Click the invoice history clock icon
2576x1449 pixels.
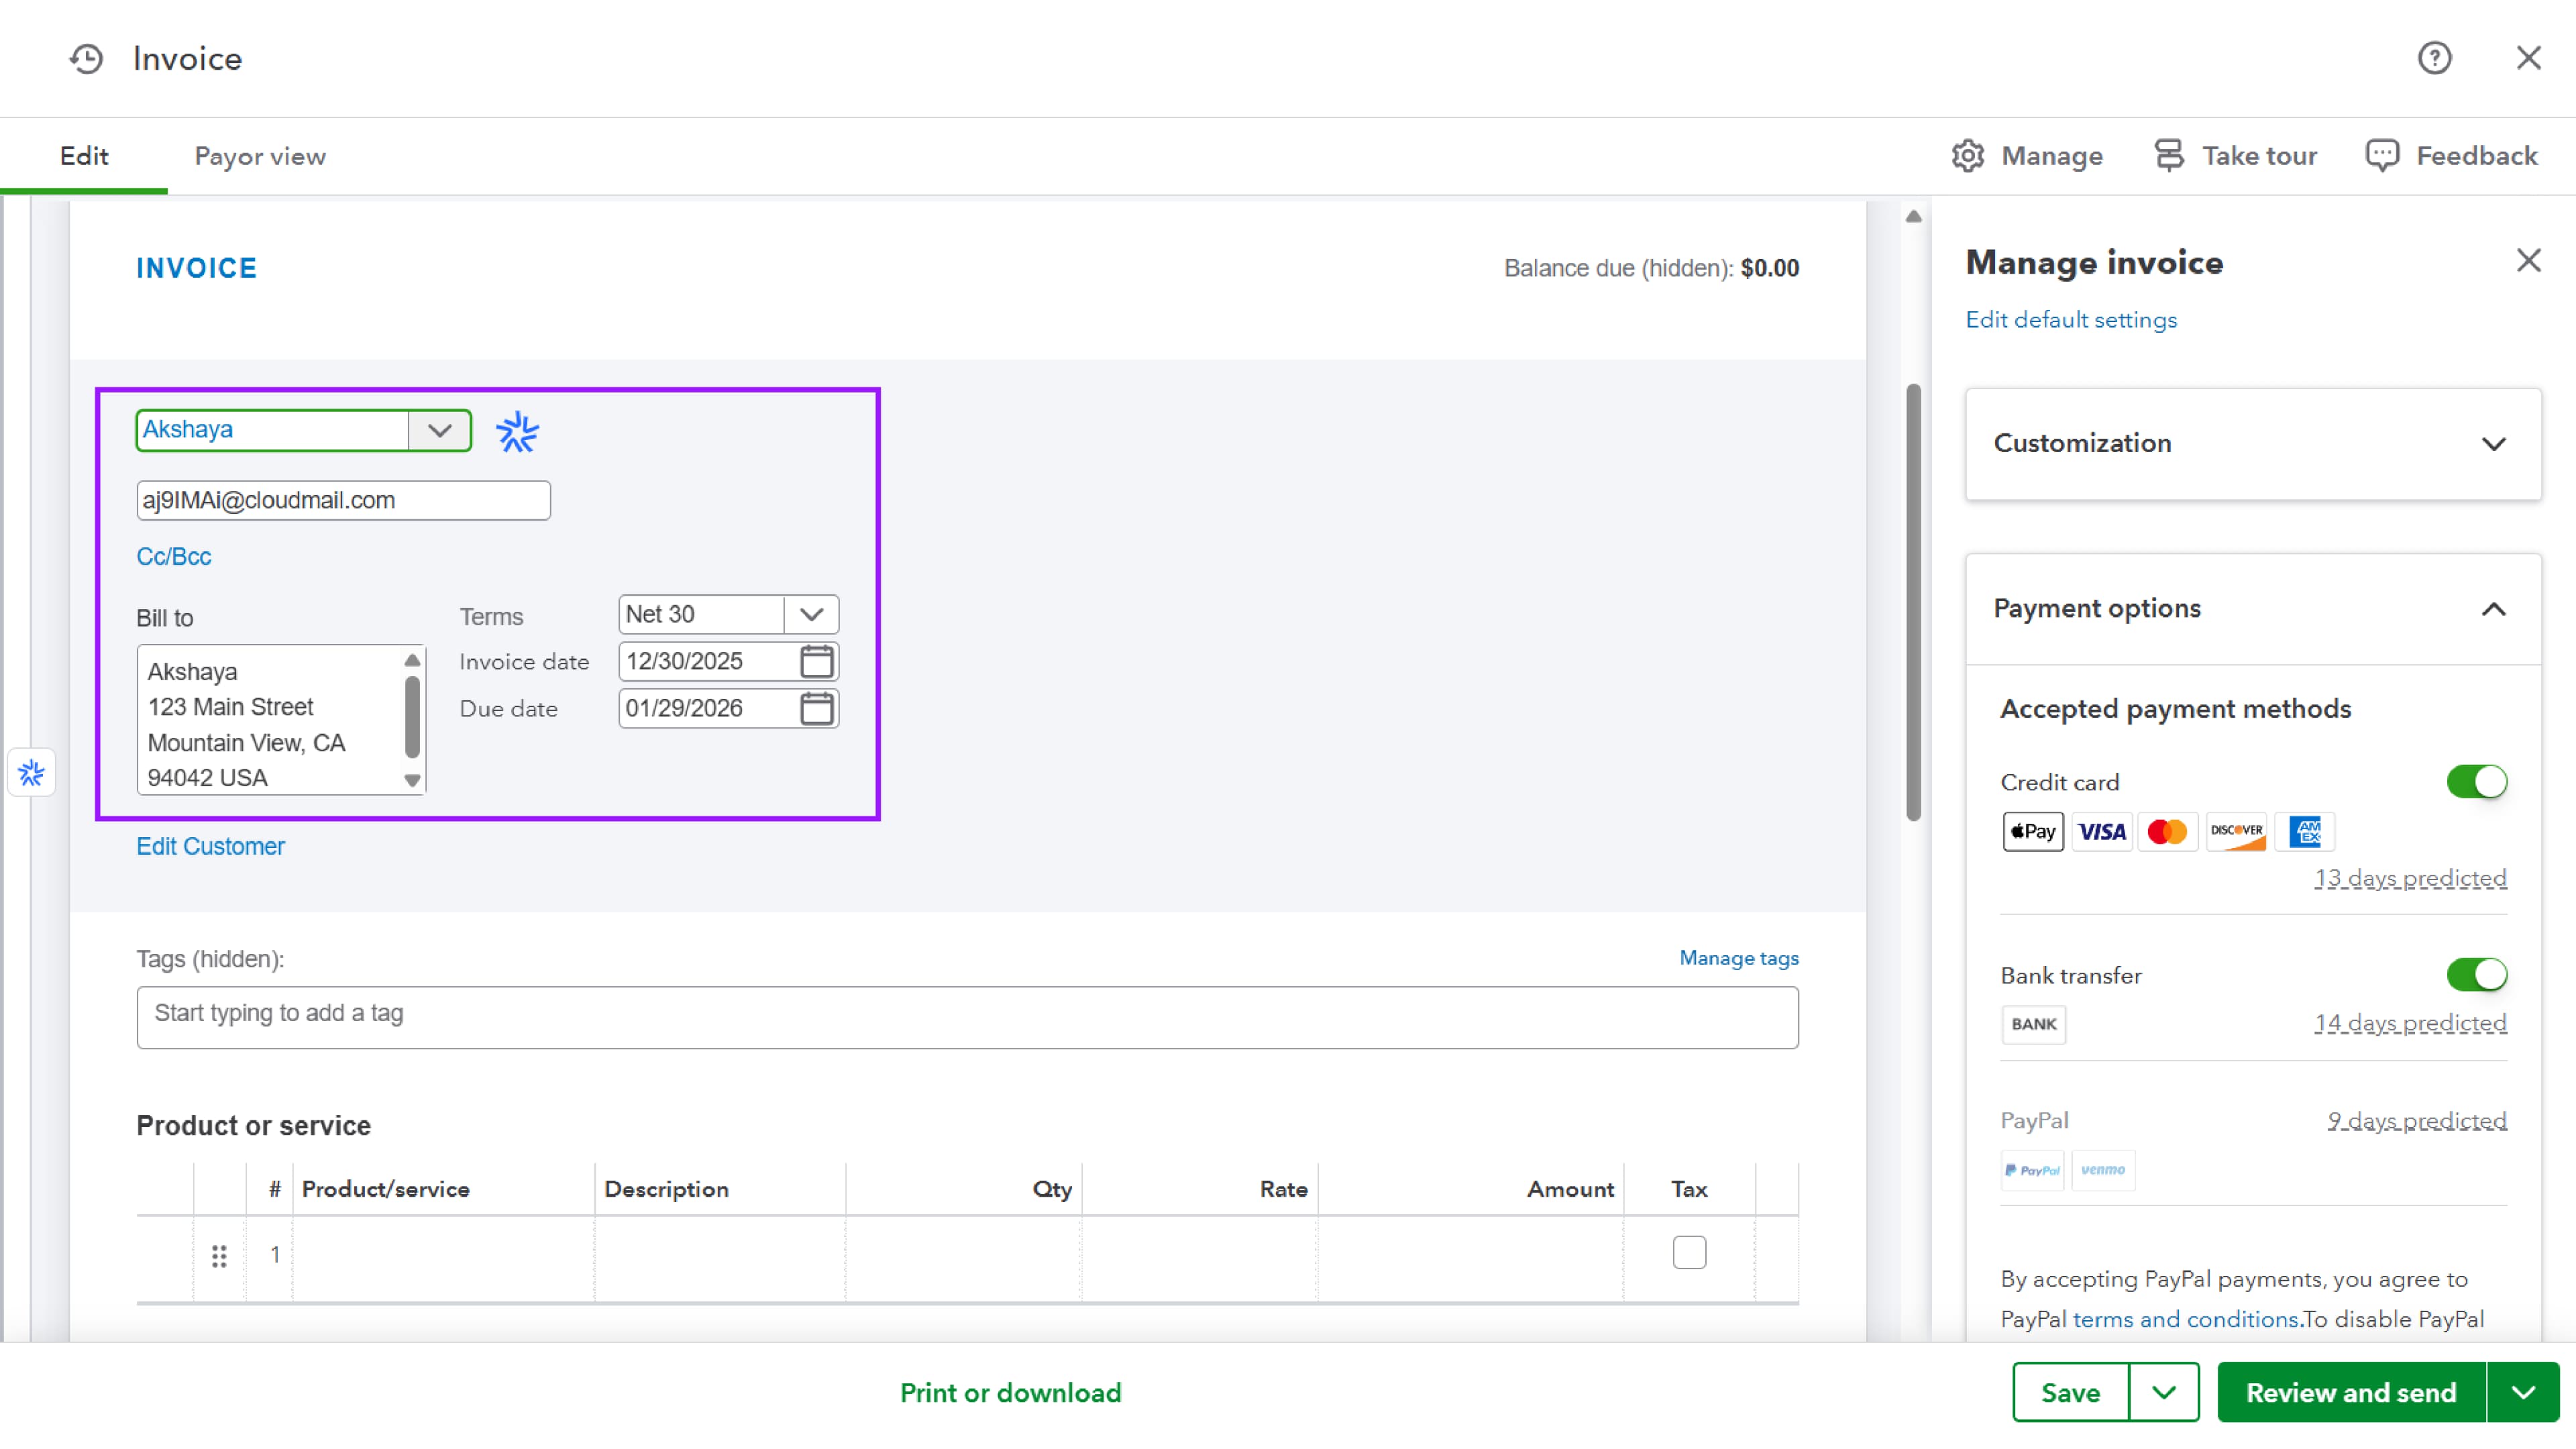point(87,59)
